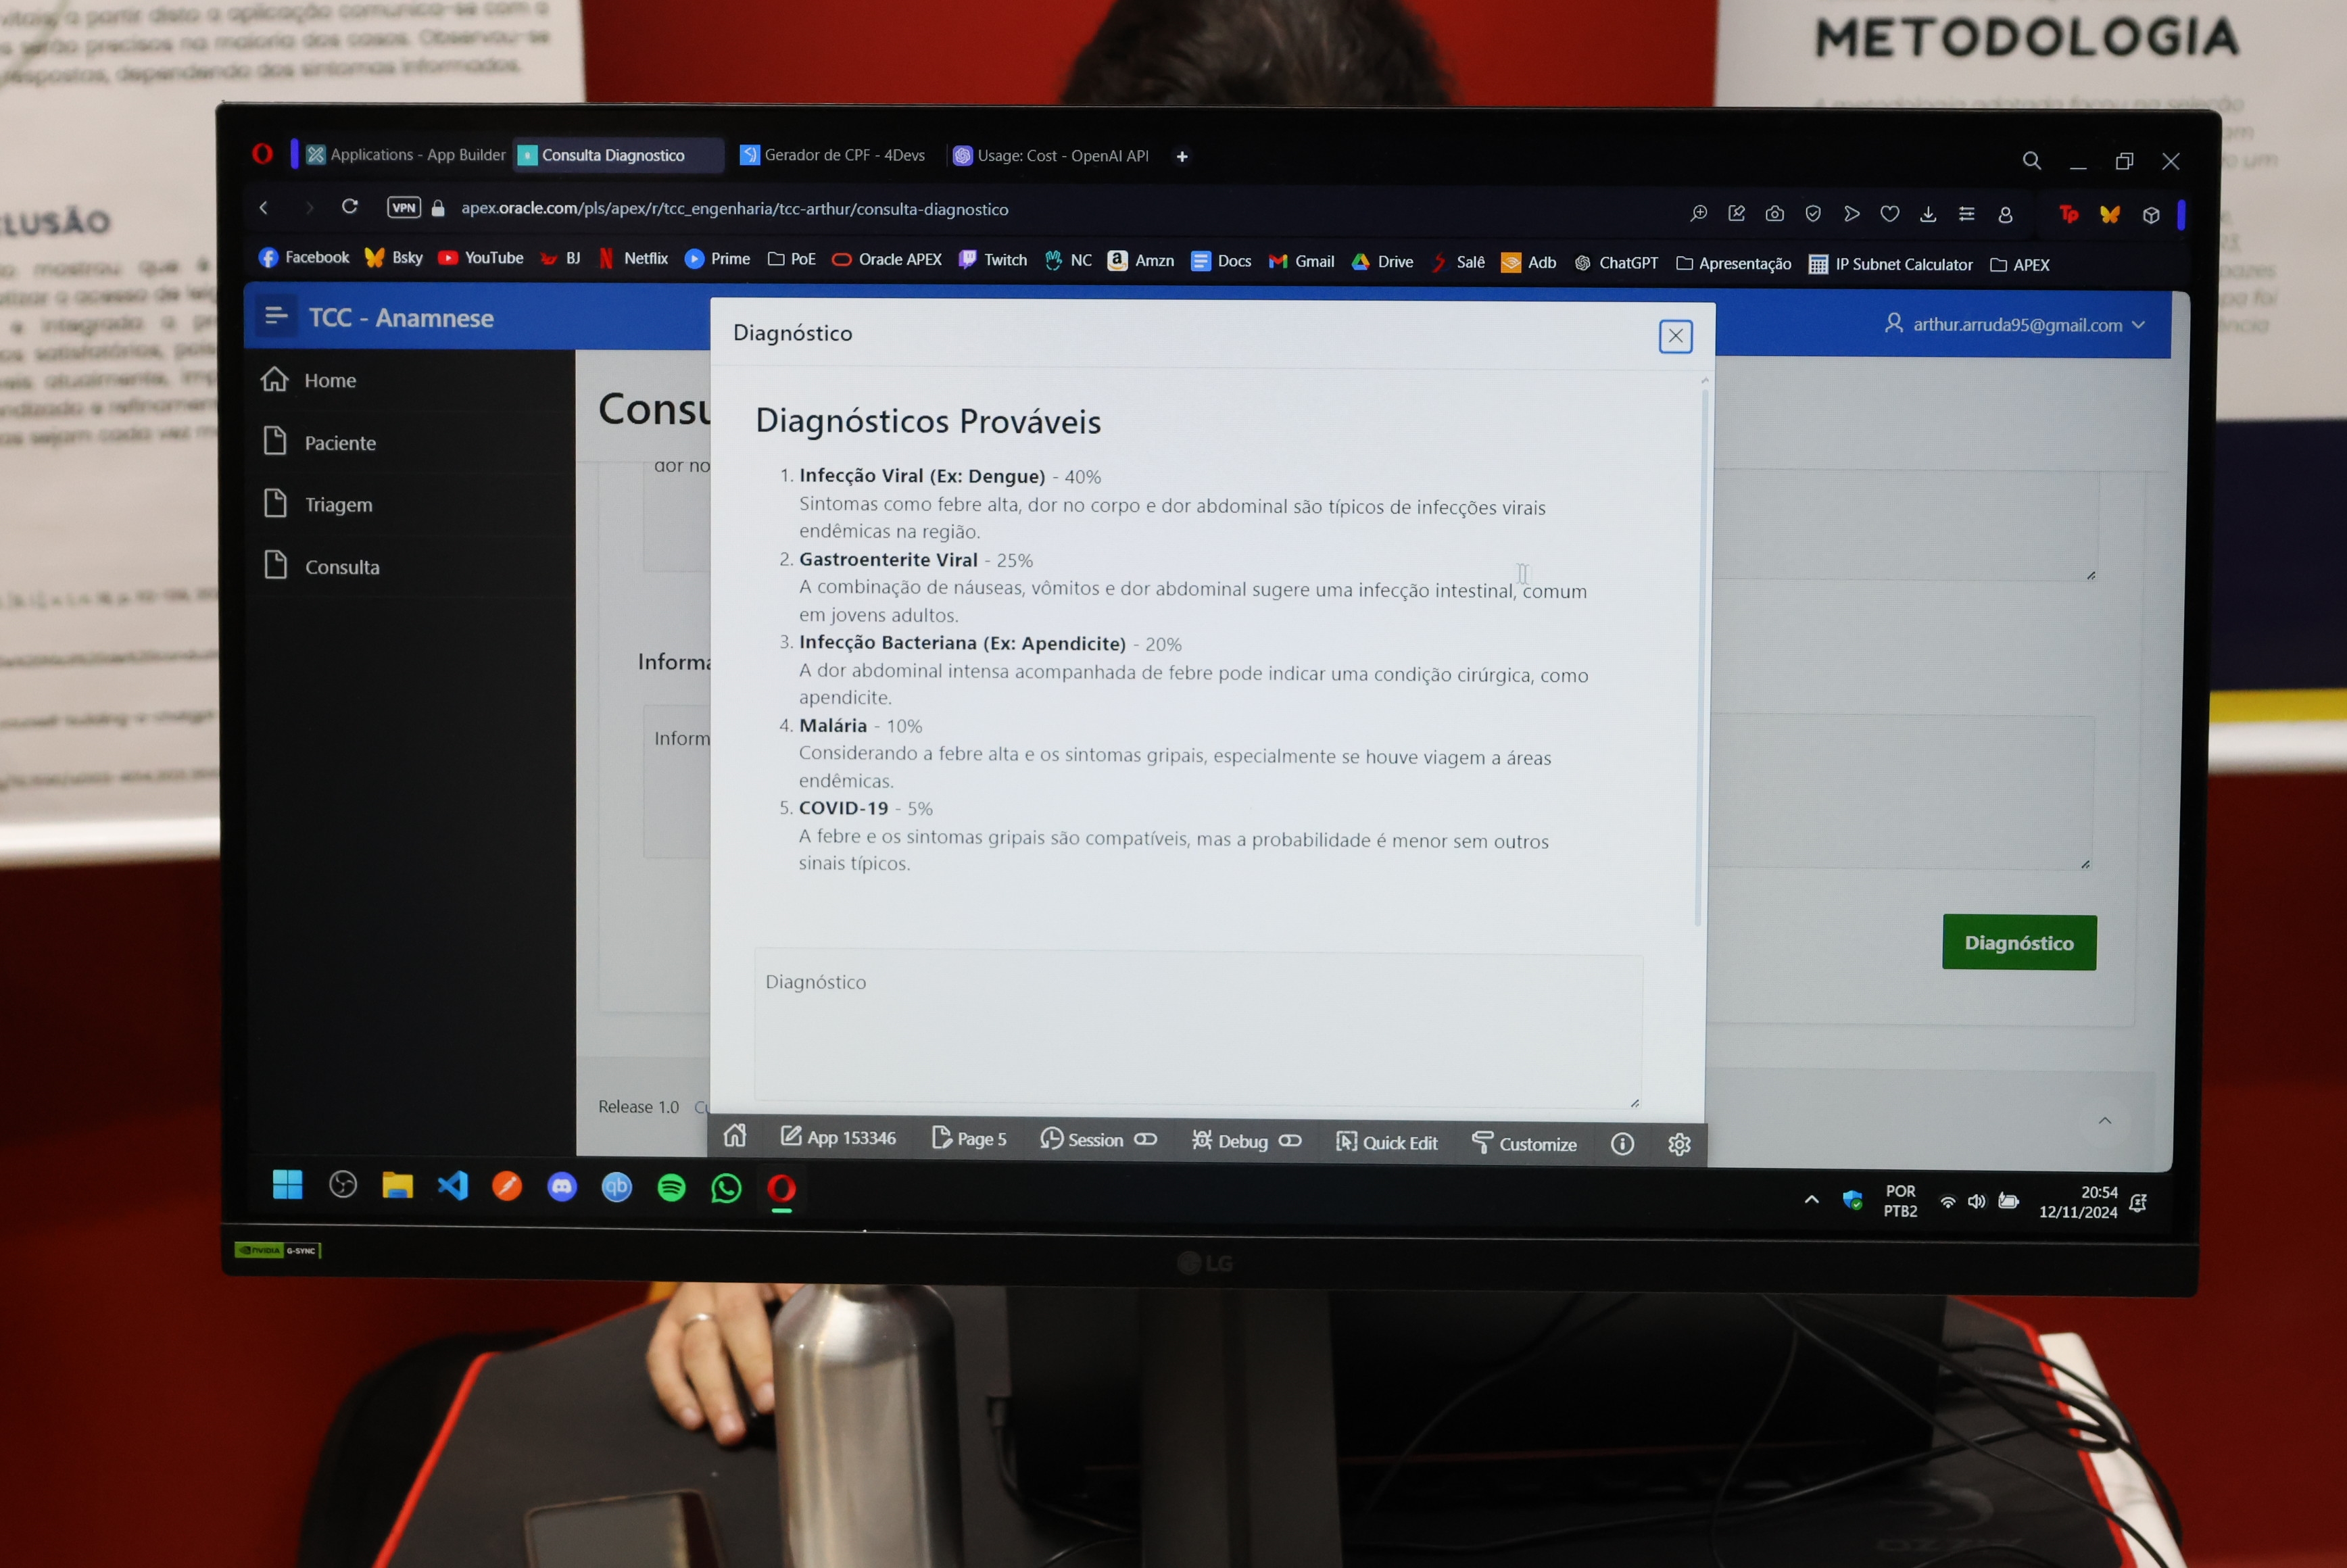
Task: Show hidden system tray icons
Action: pos(1811,1199)
